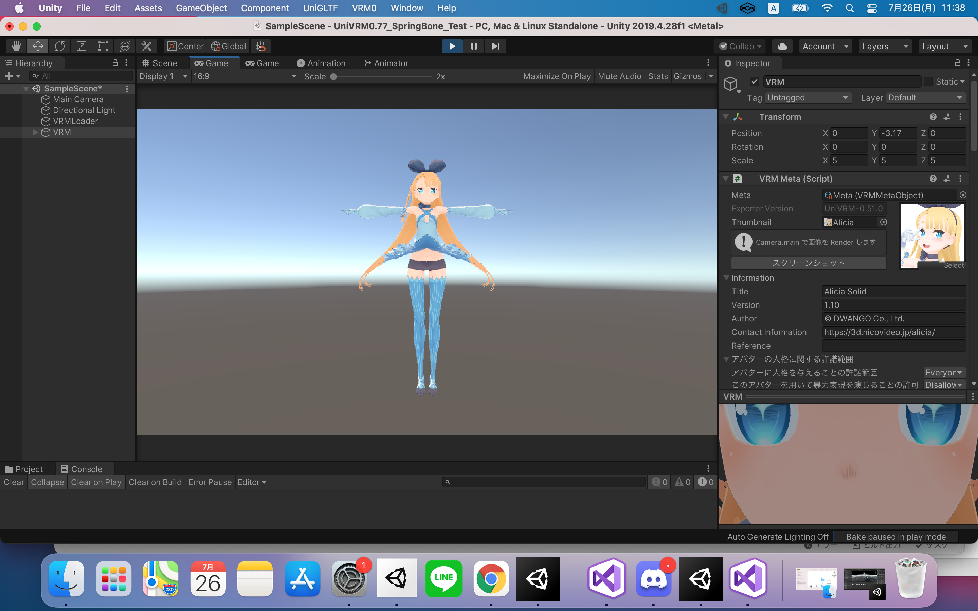Open the UniGLTF menu
Screen dimensions: 978x611
click(320, 8)
